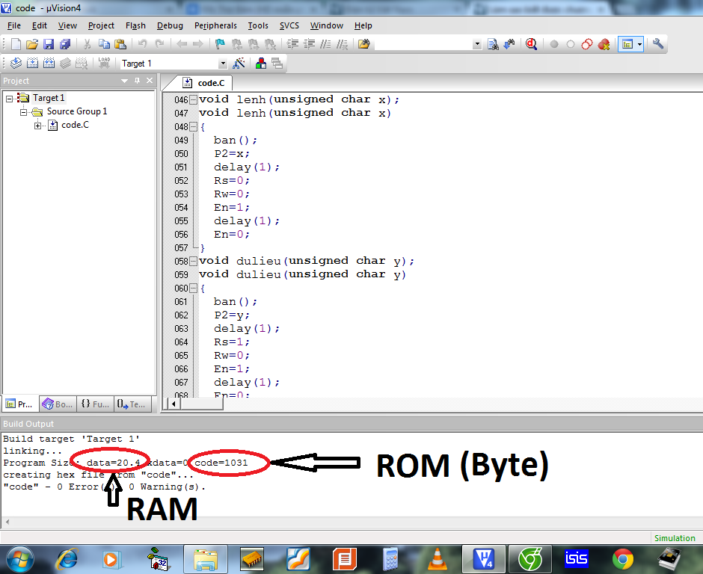The image size is (703, 574).
Task: Save the current file
Action: click(49, 44)
